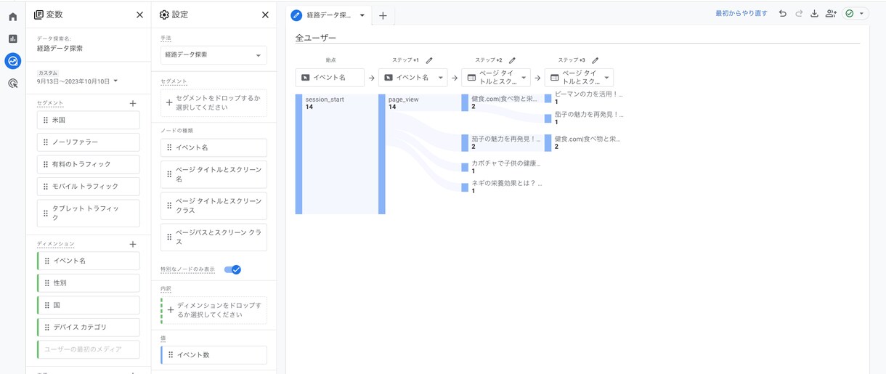This screenshot has width=886, height=374.
Task: Open the Reports bar chart icon
Action: coord(12,38)
